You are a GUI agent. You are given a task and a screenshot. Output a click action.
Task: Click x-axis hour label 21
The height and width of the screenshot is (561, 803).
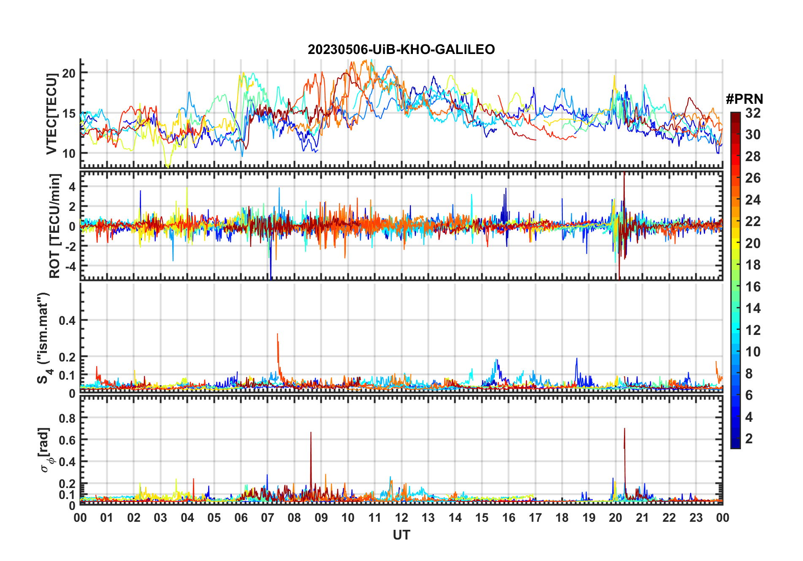(x=643, y=518)
